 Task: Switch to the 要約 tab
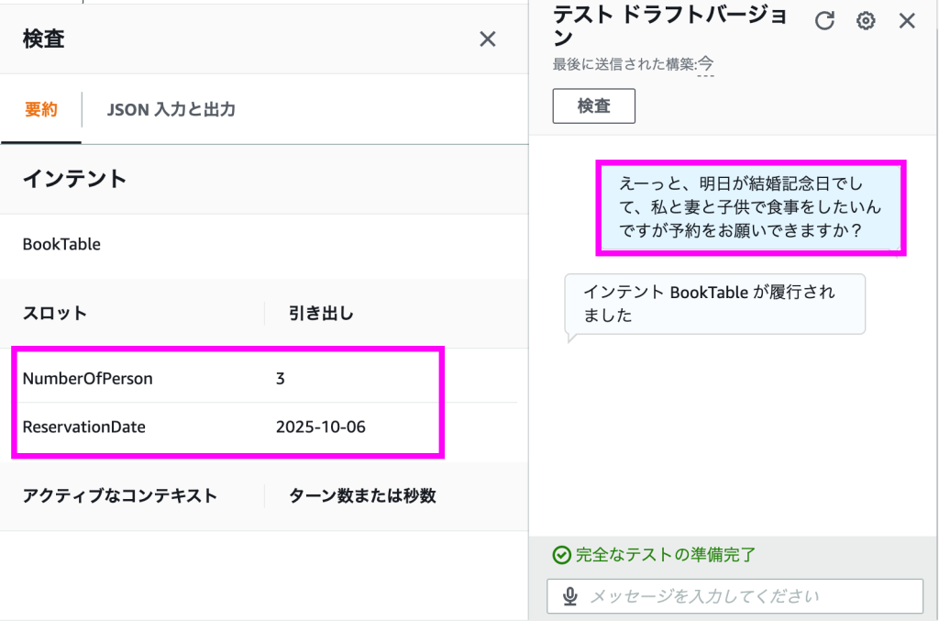[40, 109]
